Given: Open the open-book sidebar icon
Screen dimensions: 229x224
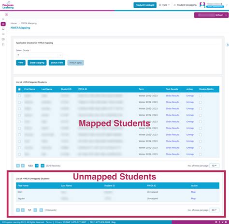Looking at the screenshot, I should [3, 39].
